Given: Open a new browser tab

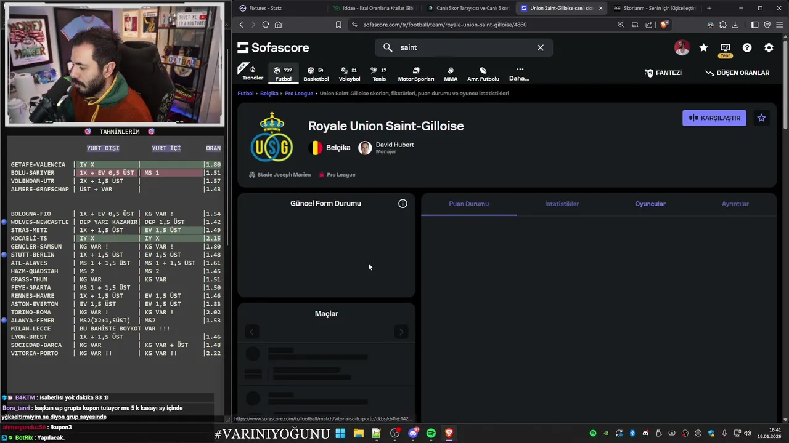Looking at the screenshot, I should pos(709,8).
